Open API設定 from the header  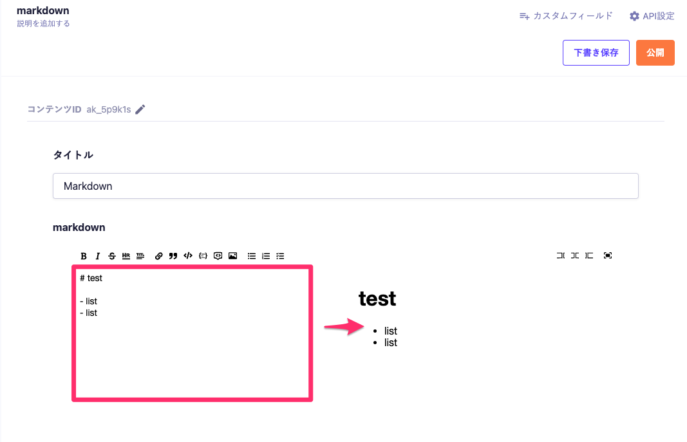652,16
